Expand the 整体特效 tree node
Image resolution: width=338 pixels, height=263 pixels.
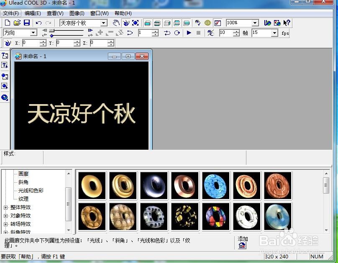(x=5, y=208)
